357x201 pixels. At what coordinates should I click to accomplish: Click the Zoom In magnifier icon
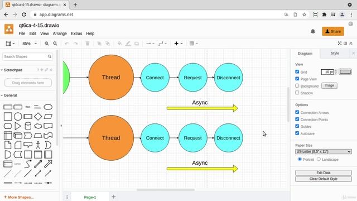pyautogui.click(x=47, y=44)
